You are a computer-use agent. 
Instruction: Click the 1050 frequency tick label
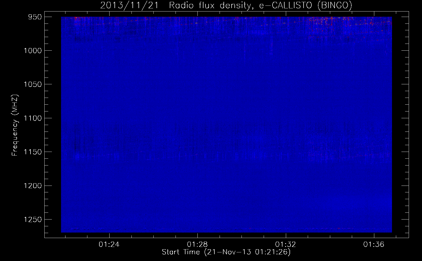click(33, 84)
